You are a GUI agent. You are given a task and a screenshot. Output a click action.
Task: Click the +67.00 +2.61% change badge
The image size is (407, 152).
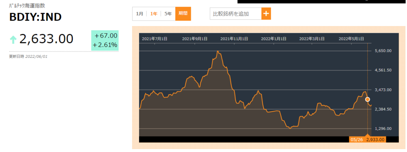105,40
